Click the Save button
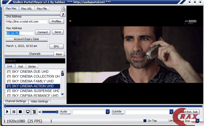This screenshot has height=126, width=204. [58, 32]
